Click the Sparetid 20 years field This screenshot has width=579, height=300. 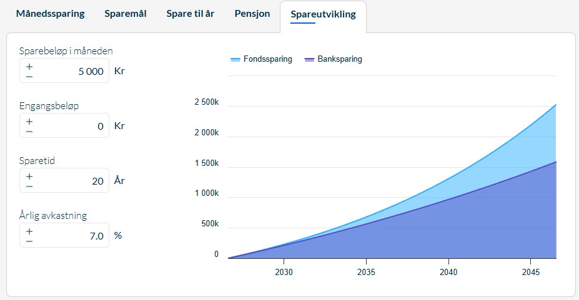point(64,180)
